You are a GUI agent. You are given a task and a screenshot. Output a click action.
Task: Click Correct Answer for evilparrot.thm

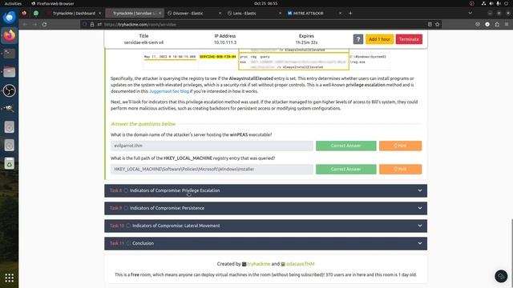tap(345, 146)
